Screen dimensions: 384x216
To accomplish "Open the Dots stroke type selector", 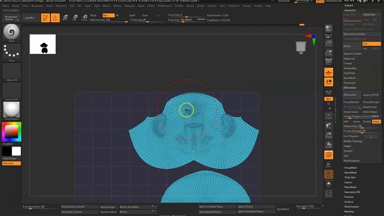I will (11, 52).
